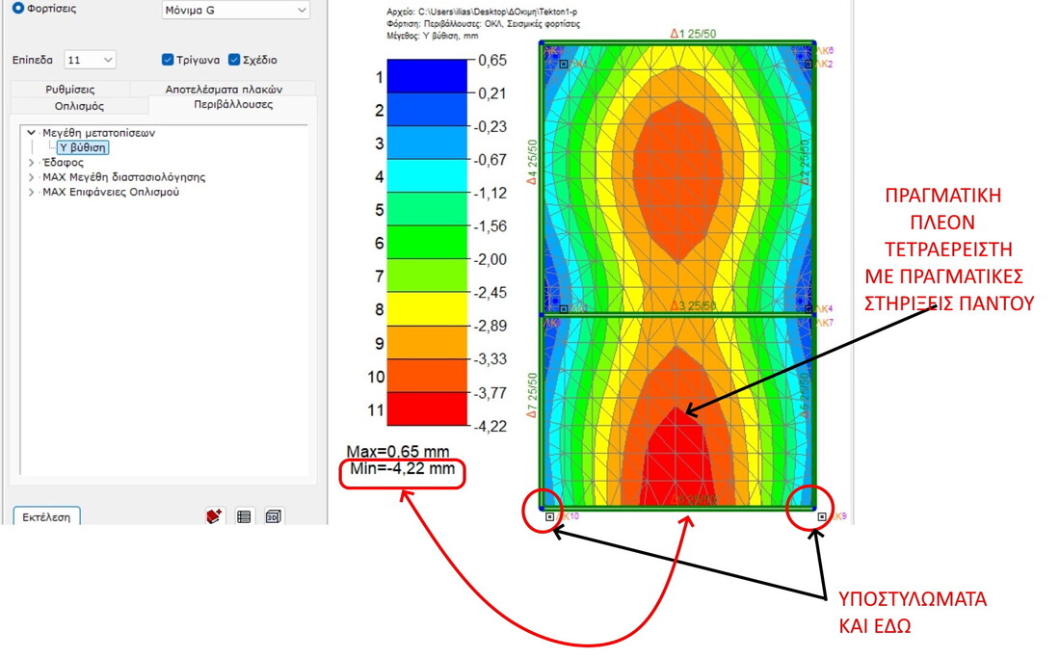
Task: Open the 3D view icon
Action: 273,516
